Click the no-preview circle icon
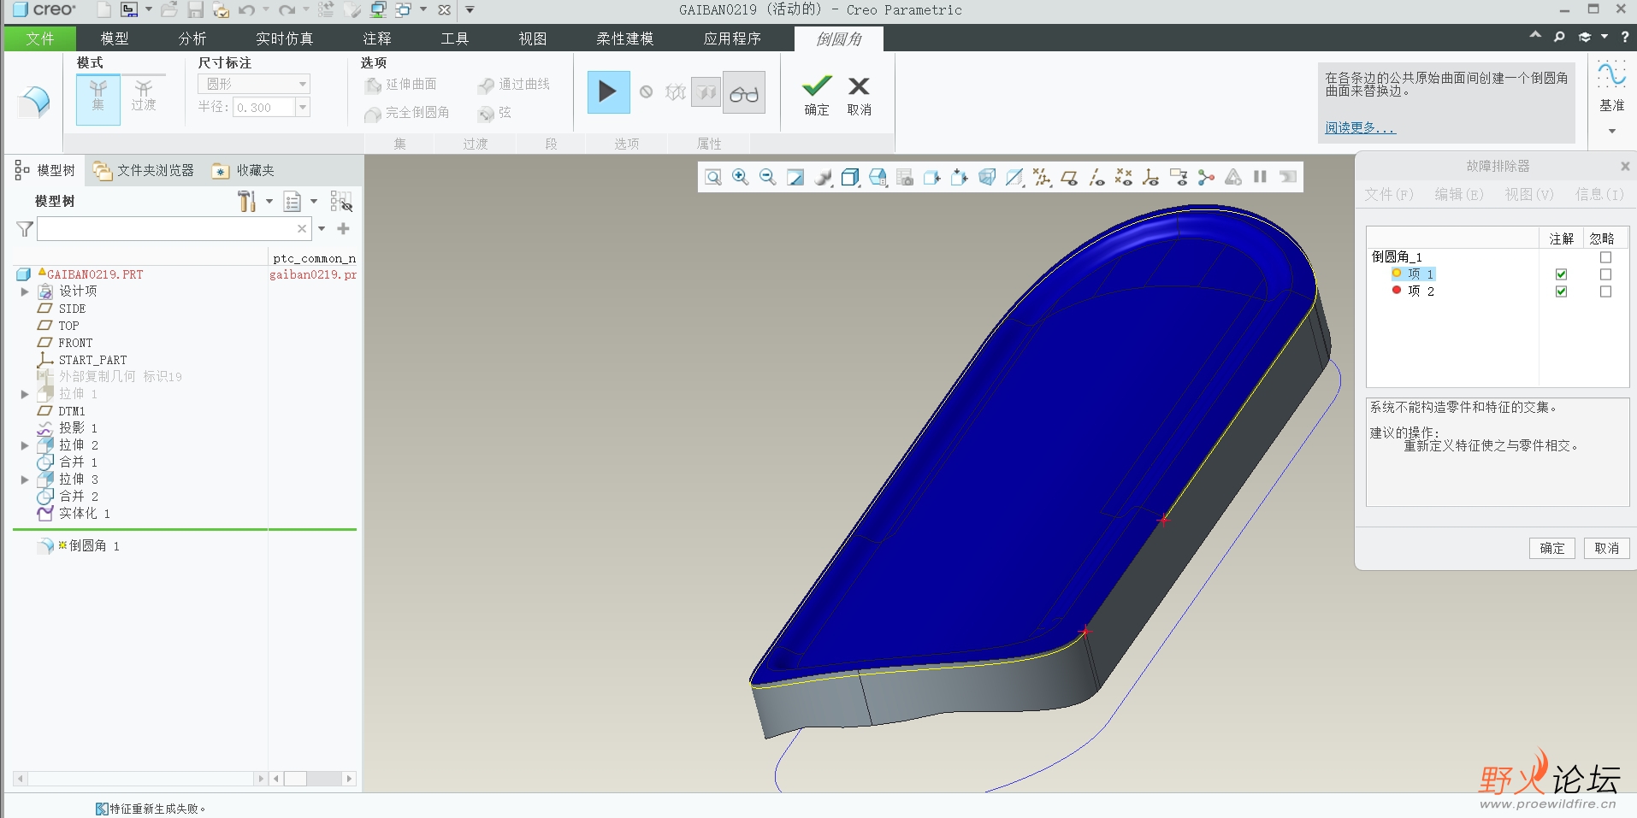The image size is (1637, 818). [647, 92]
